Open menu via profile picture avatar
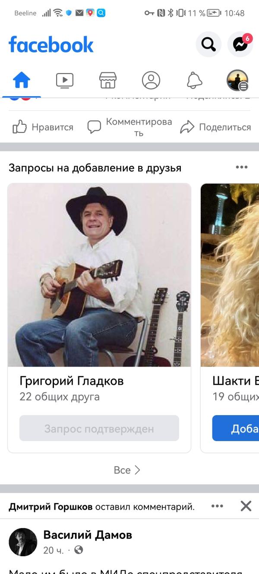The image size is (259, 574). pos(237,81)
